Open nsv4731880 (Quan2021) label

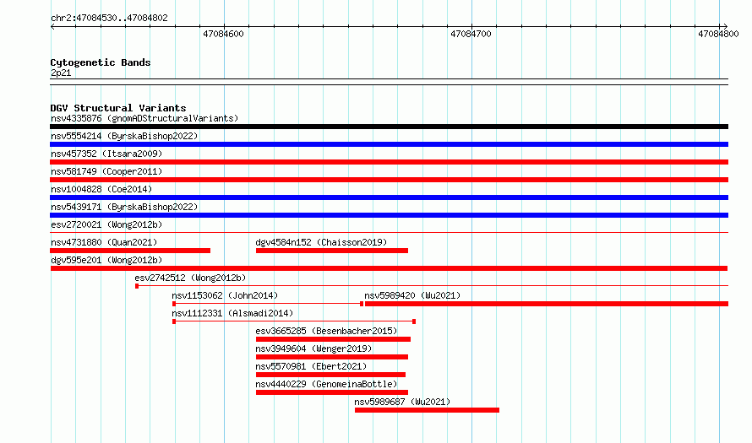pyautogui.click(x=104, y=242)
